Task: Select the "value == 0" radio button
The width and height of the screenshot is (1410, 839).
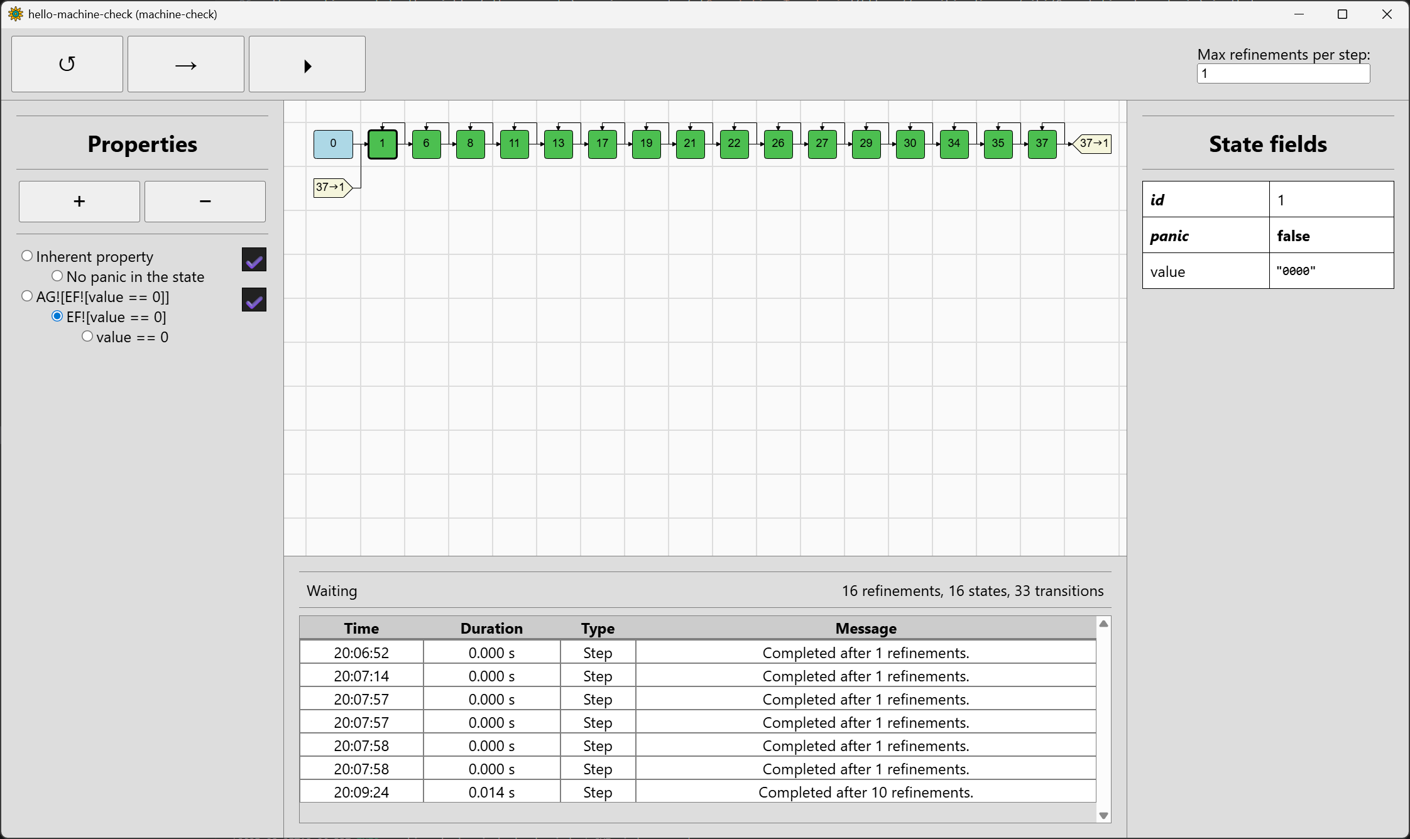Action: coord(87,337)
